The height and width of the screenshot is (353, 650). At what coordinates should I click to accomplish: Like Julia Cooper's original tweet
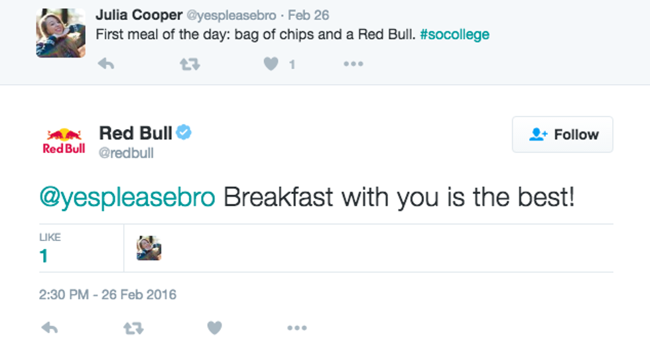point(271,64)
